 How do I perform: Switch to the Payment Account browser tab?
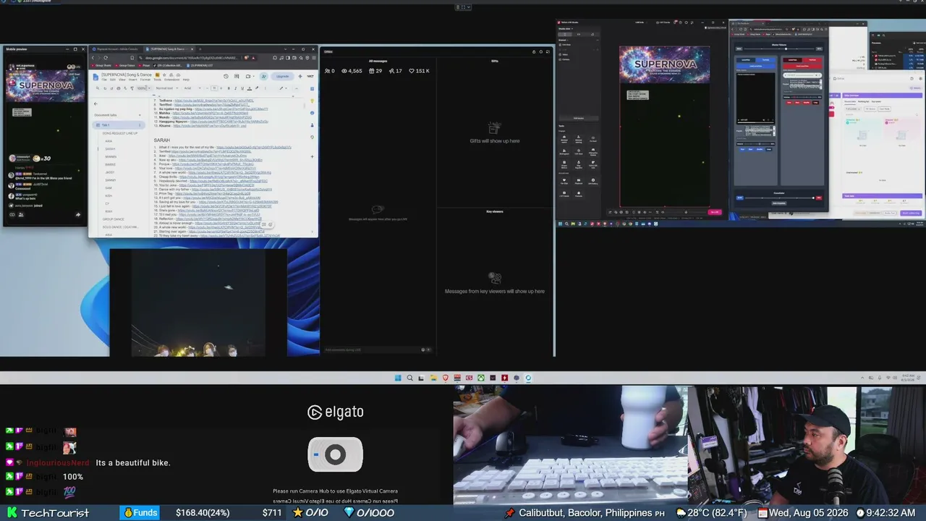coord(116,49)
